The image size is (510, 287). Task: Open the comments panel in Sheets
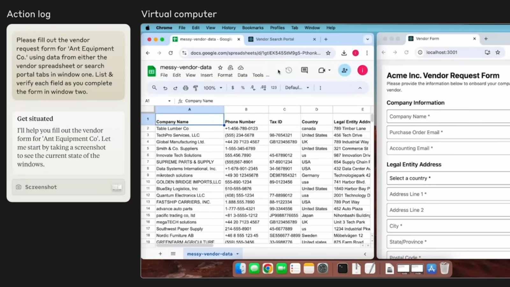(x=304, y=70)
